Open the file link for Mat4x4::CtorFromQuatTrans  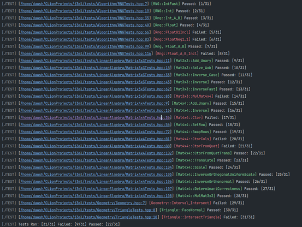pyautogui.click(x=96, y=153)
